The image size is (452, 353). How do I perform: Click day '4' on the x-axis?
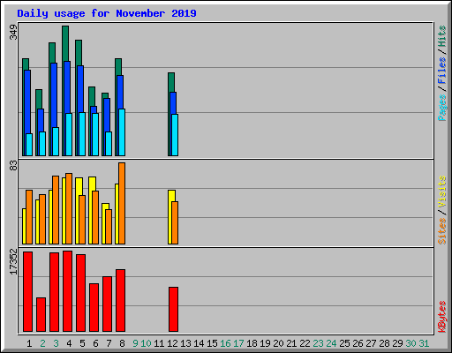tap(69, 343)
